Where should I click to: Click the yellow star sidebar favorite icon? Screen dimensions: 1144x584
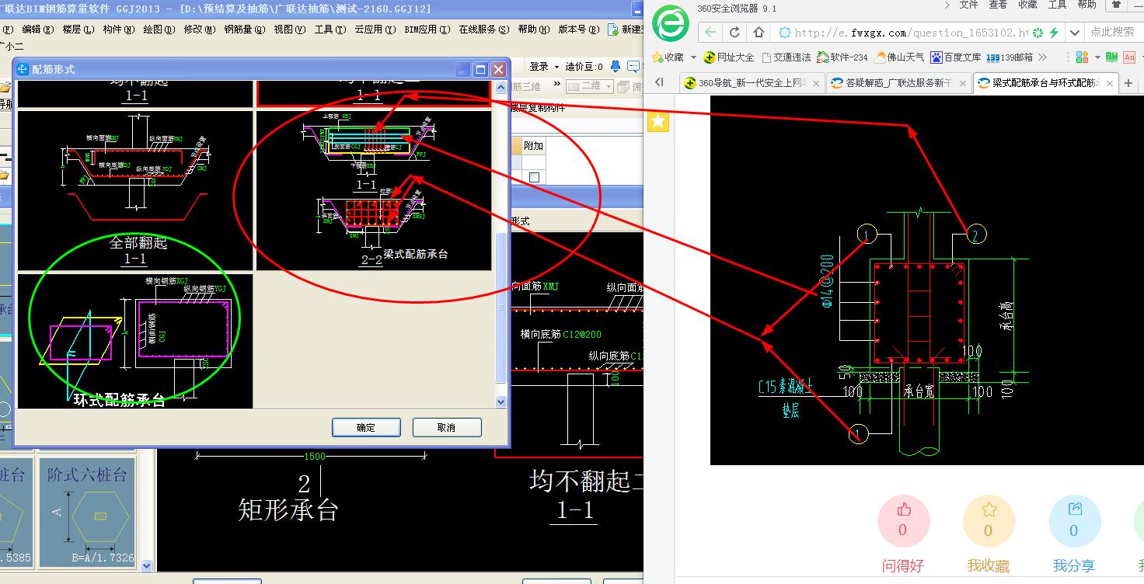tap(658, 121)
